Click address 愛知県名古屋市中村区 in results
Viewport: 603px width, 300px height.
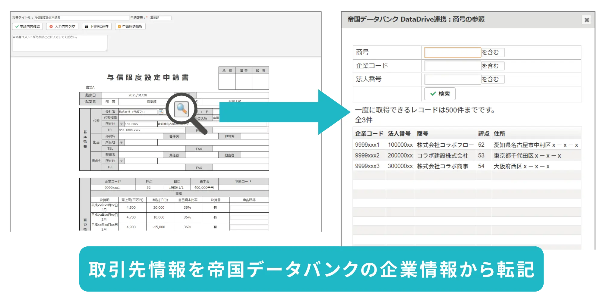coord(536,145)
